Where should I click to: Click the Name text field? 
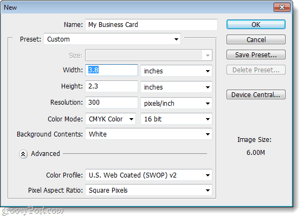tap(151, 25)
